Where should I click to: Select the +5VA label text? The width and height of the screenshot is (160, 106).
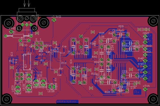(146, 86)
